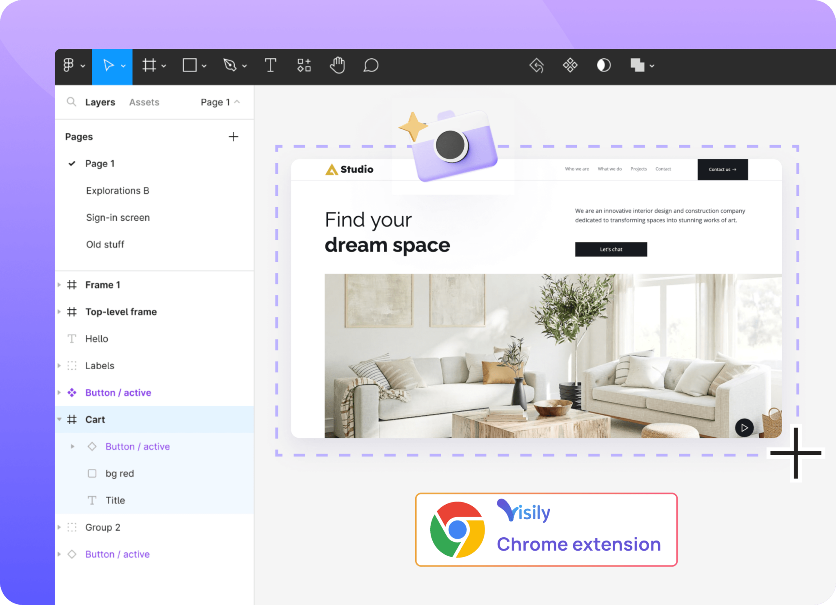Open the Page 1 selector dropdown
The width and height of the screenshot is (836, 605).
[220, 102]
